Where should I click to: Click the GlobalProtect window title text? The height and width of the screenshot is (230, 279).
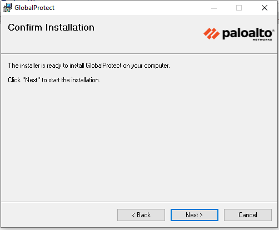click(34, 8)
